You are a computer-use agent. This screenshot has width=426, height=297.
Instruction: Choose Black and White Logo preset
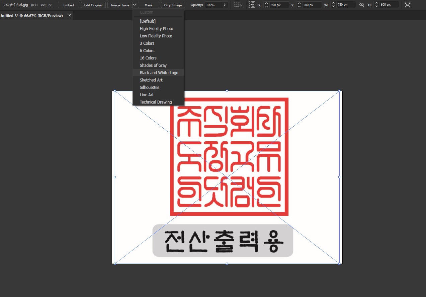[x=158, y=72]
